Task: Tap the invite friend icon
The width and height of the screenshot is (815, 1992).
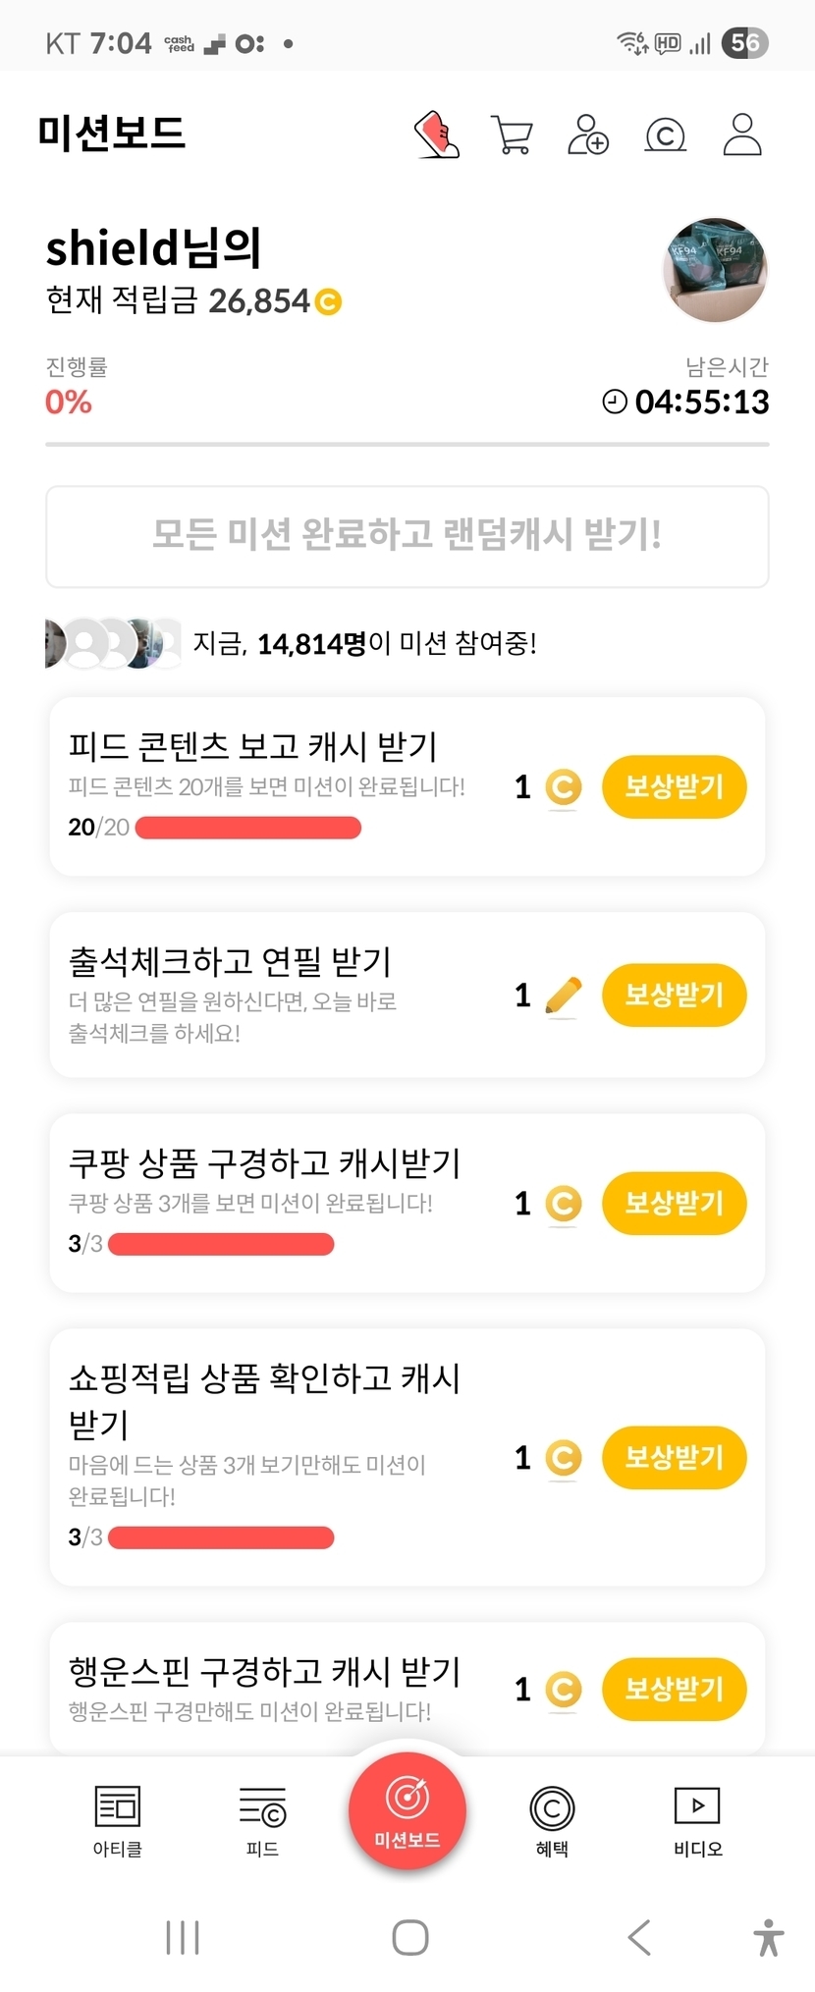Action: click(588, 135)
